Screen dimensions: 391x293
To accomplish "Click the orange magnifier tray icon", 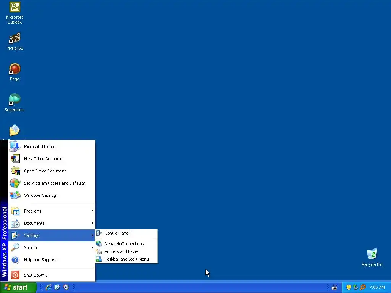I will click(x=363, y=287).
